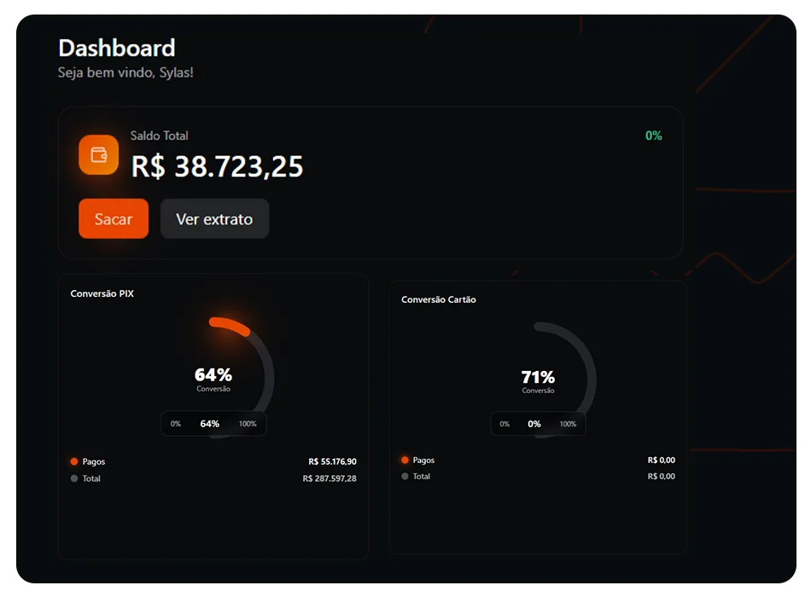This screenshot has width=811, height=597.
Task: Click the large 71% conversion value
Action: 538,377
